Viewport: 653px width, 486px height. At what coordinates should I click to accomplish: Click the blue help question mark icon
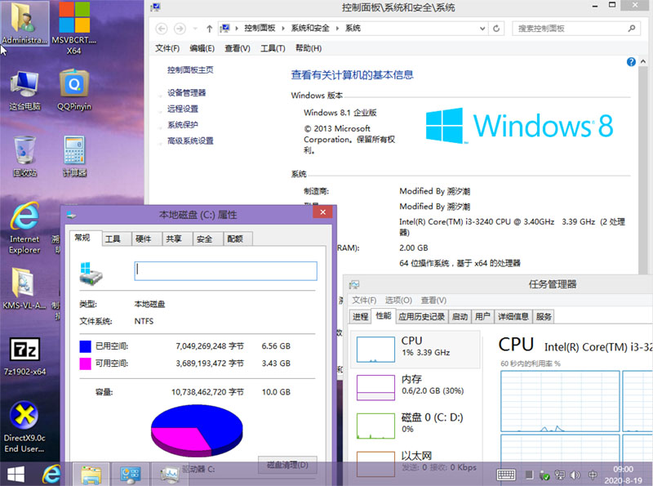point(631,62)
